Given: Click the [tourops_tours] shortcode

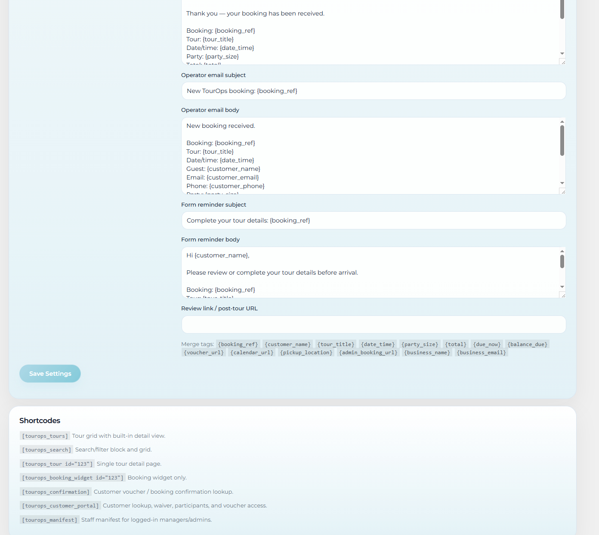Looking at the screenshot, I should point(45,436).
